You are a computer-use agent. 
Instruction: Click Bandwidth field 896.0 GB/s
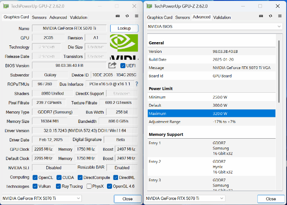[118, 121]
